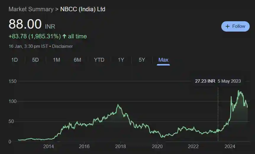Screen dimensions: 255x154
Task: Choose the Max chart range
Action: tap(163, 60)
